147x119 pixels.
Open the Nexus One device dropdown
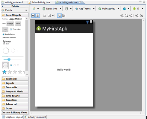click(52, 9)
